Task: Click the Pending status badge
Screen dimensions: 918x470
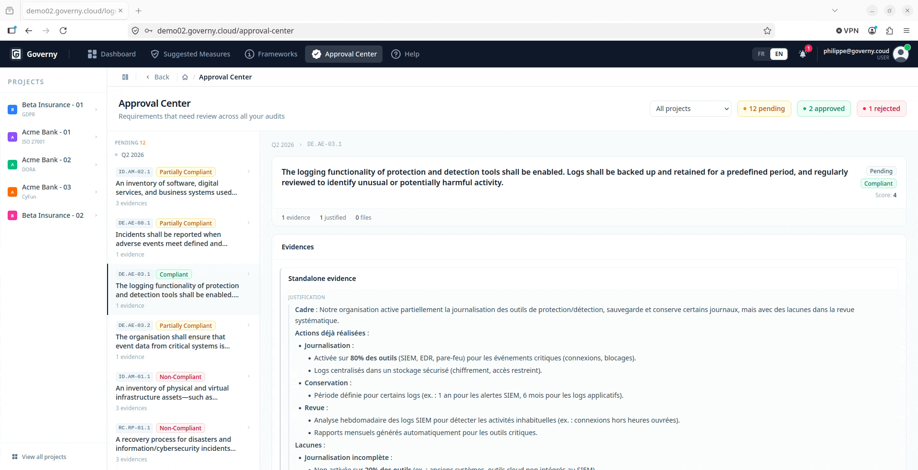Action: 881,171
